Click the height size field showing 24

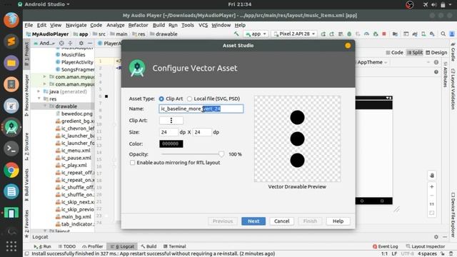202,132
